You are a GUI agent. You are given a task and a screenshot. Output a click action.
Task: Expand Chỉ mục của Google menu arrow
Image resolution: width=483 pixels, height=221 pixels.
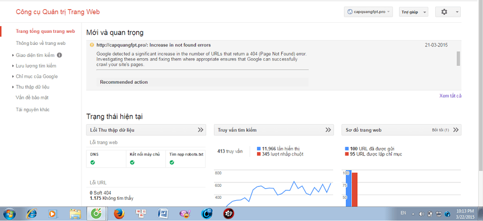click(x=13, y=76)
